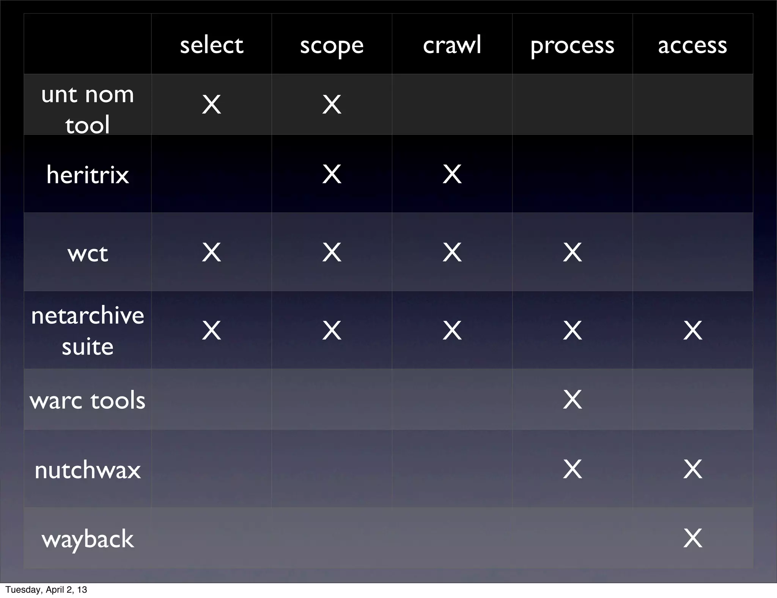This screenshot has width=777, height=598.
Task: Select the wayback row label
Action: (x=88, y=540)
